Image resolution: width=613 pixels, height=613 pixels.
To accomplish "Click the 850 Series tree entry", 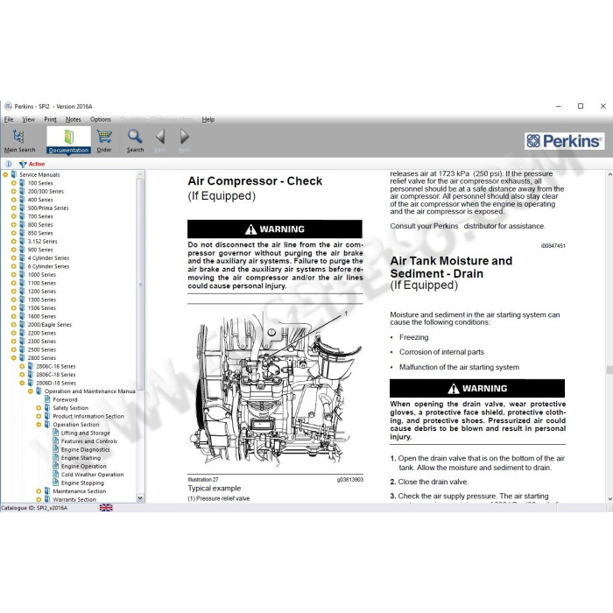I will [x=40, y=233].
